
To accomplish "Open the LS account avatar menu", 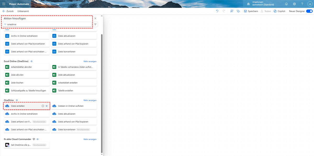I will 310,4.
